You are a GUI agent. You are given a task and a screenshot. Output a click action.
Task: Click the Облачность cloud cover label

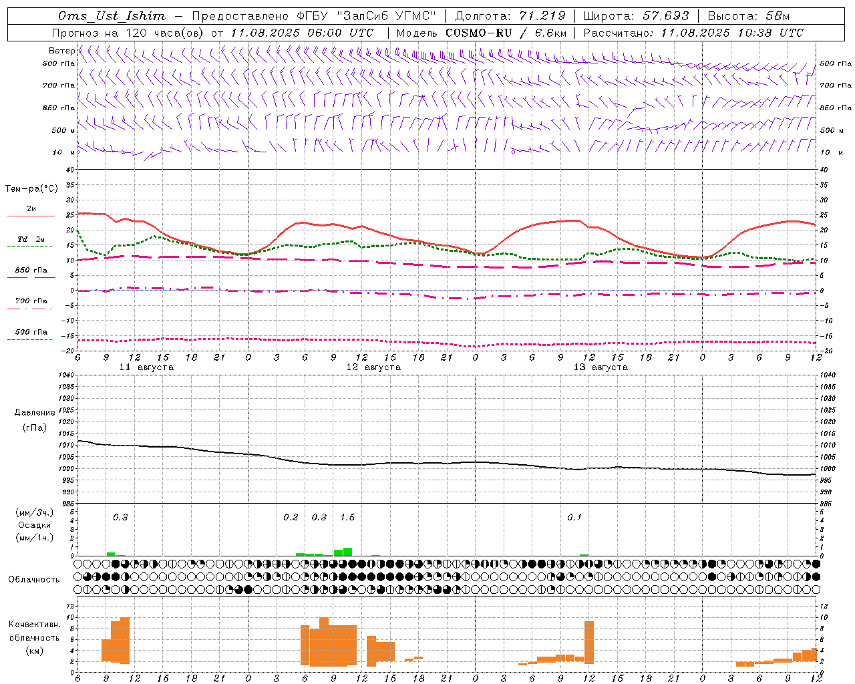pos(34,579)
